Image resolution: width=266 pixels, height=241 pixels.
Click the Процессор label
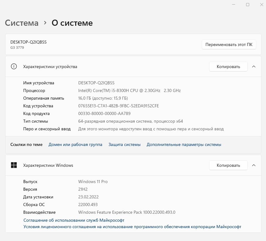(x=34, y=91)
